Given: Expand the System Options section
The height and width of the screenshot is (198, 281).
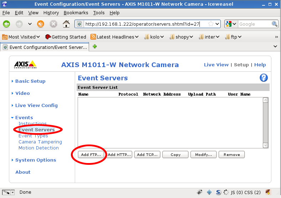Looking at the screenshot, I should click(x=36, y=160).
